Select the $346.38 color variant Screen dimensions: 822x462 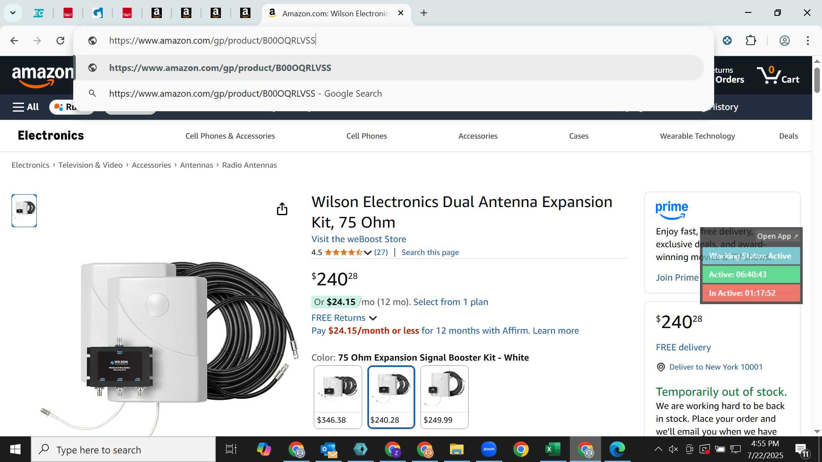pos(338,397)
